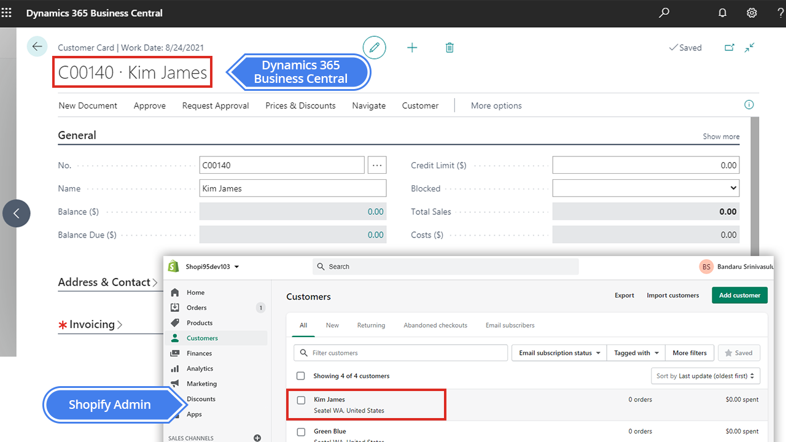Viewport: 786px width, 442px height.
Task: Open Discounts in the Shopify sidebar
Action: (x=201, y=398)
